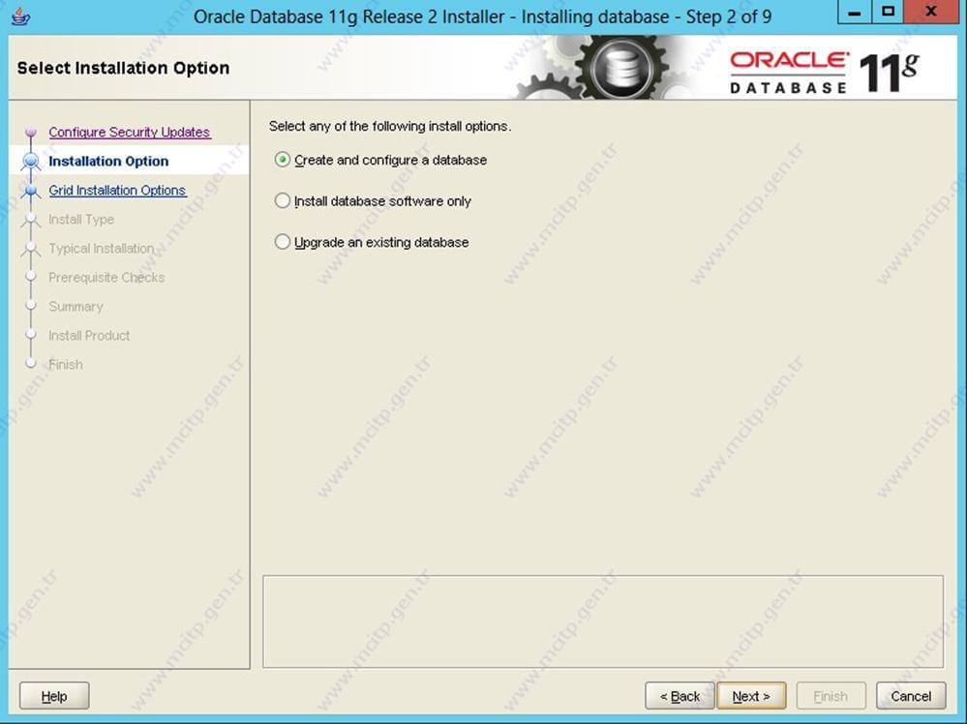Image resolution: width=967 pixels, height=724 pixels.
Task: Click the greyed 'Install Product' step label
Action: 89,336
